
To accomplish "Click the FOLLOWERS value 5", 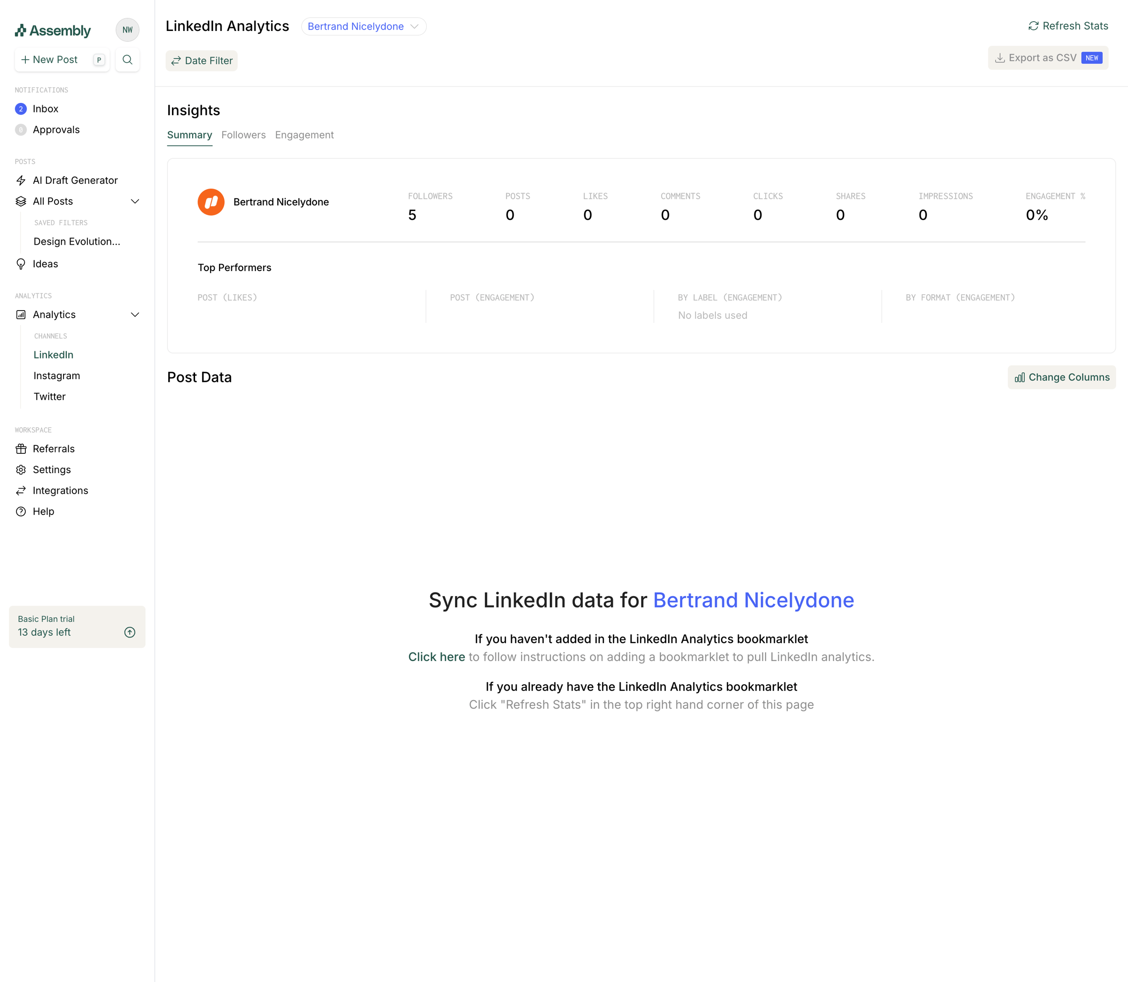I will [412, 215].
